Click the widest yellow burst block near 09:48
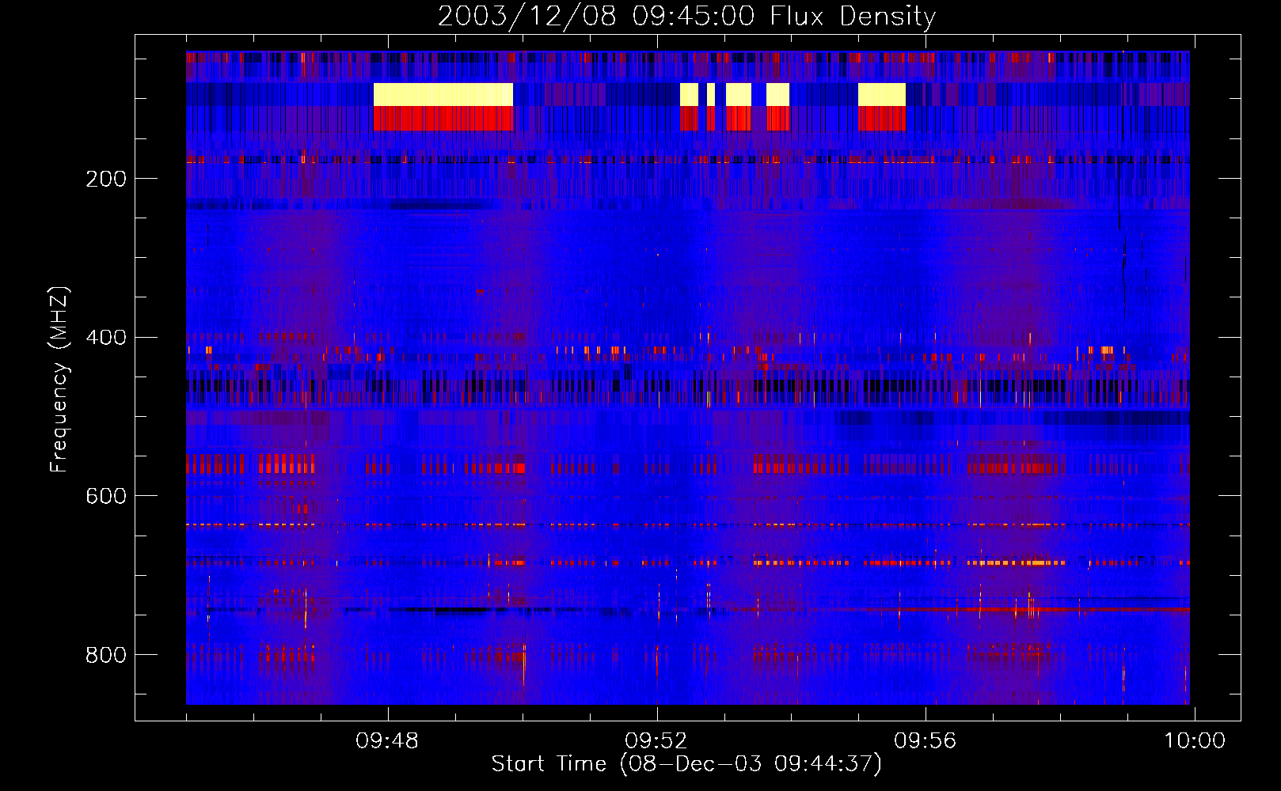The width and height of the screenshot is (1281, 791). pyautogui.click(x=443, y=95)
